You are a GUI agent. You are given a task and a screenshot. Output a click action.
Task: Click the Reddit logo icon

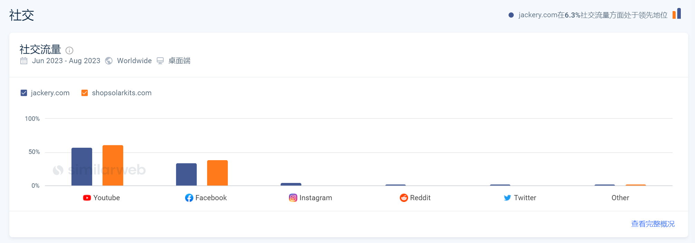tap(404, 198)
